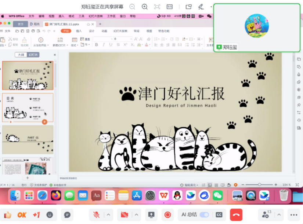Start recording with the red record icon
303x224 pixels.
coord(167,215)
